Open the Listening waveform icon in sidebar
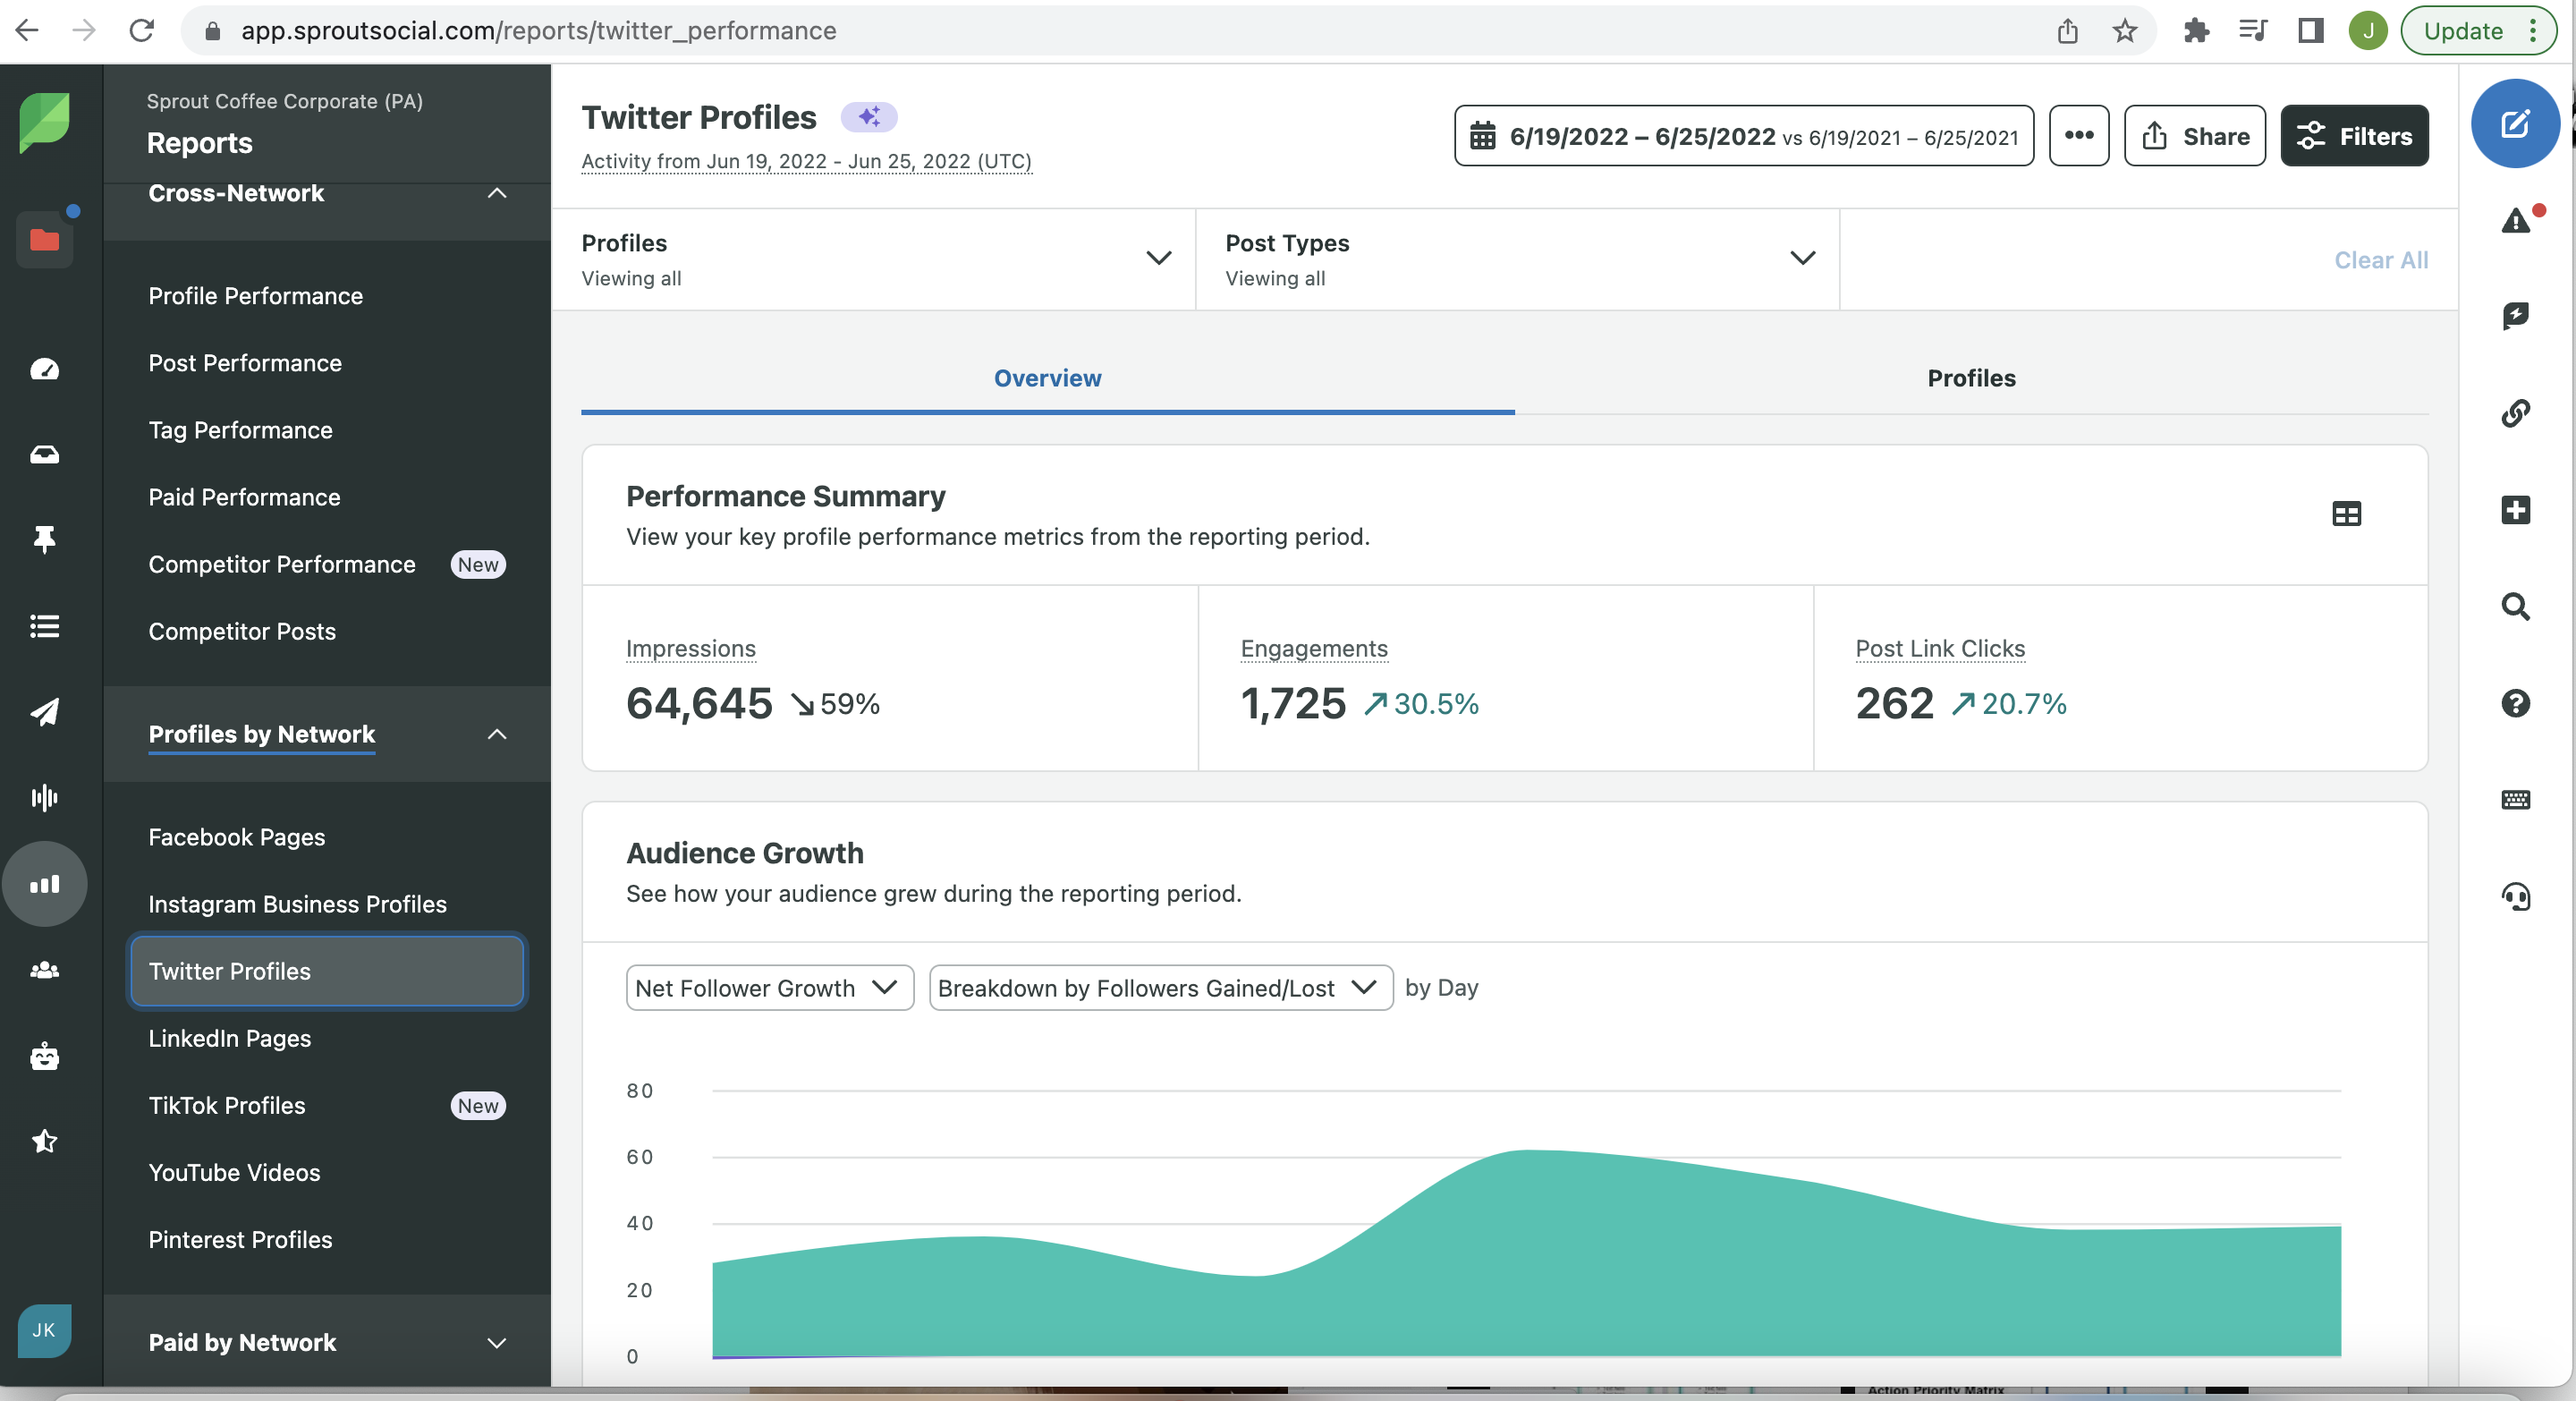The width and height of the screenshot is (2576, 1401). point(44,797)
